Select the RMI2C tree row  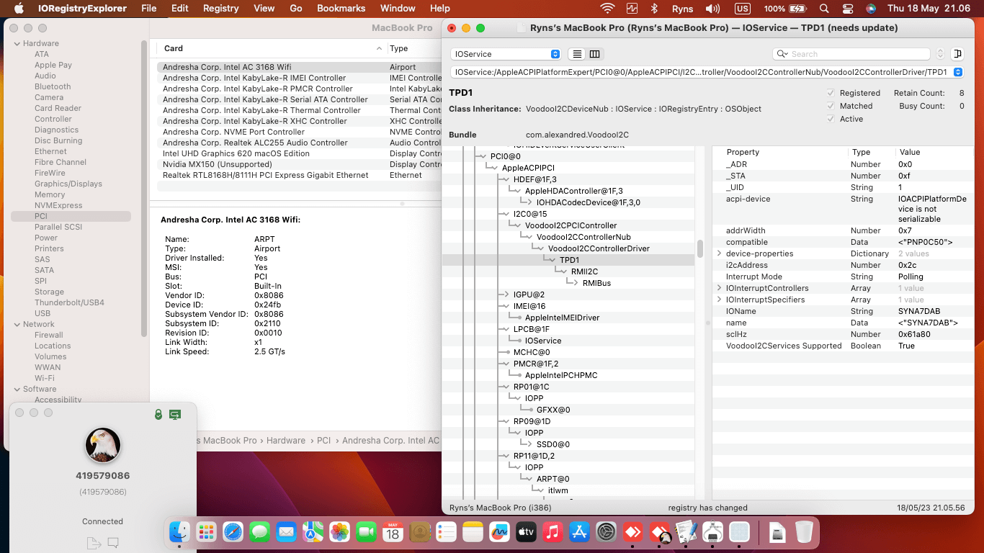click(x=569, y=271)
